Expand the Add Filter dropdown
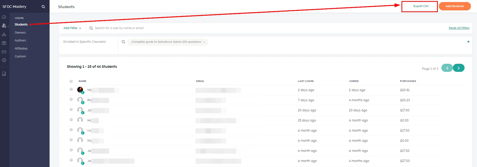477x167 pixels. 72,28
